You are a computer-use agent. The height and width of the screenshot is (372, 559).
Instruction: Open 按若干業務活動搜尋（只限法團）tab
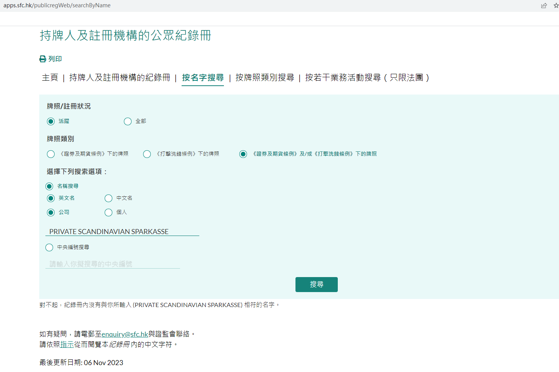click(x=367, y=78)
